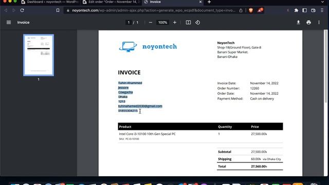Click the customer name Tuhin Ahammed

pyautogui.click(x=130, y=83)
